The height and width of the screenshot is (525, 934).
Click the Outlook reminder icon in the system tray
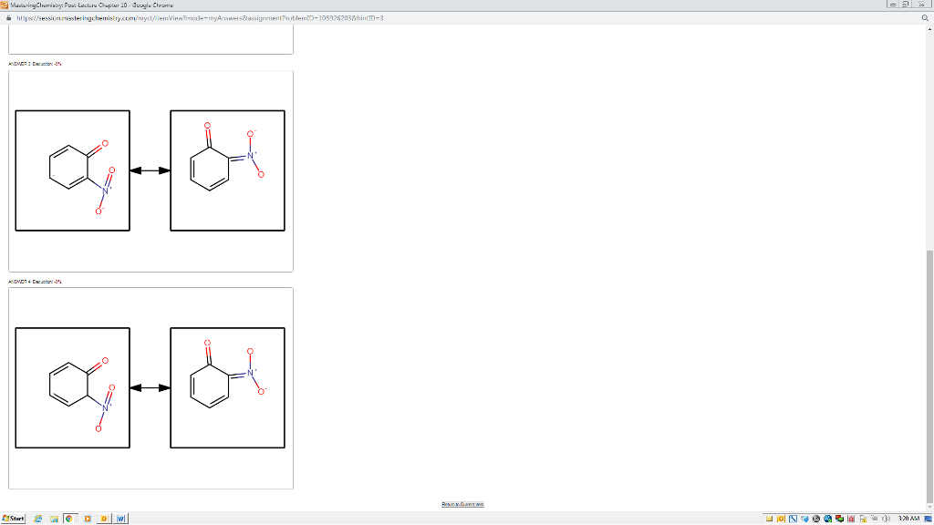point(781,518)
